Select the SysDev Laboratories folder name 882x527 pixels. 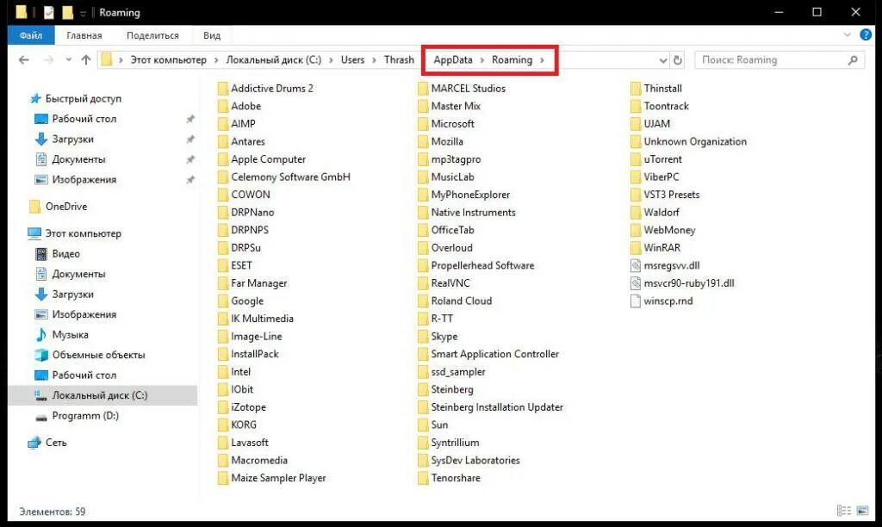click(x=475, y=460)
